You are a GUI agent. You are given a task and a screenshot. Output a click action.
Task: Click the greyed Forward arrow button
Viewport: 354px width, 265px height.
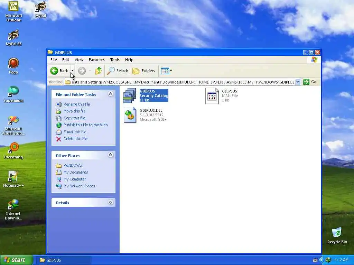(82, 71)
